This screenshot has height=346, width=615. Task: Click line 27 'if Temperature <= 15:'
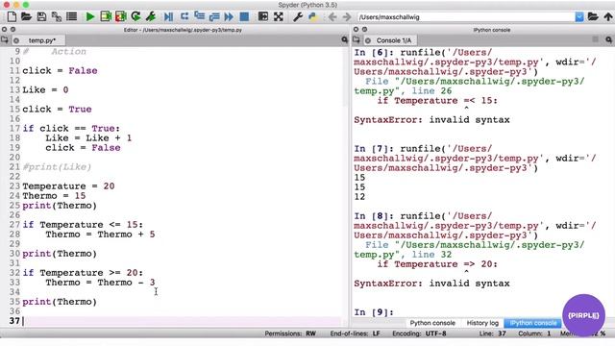point(83,225)
